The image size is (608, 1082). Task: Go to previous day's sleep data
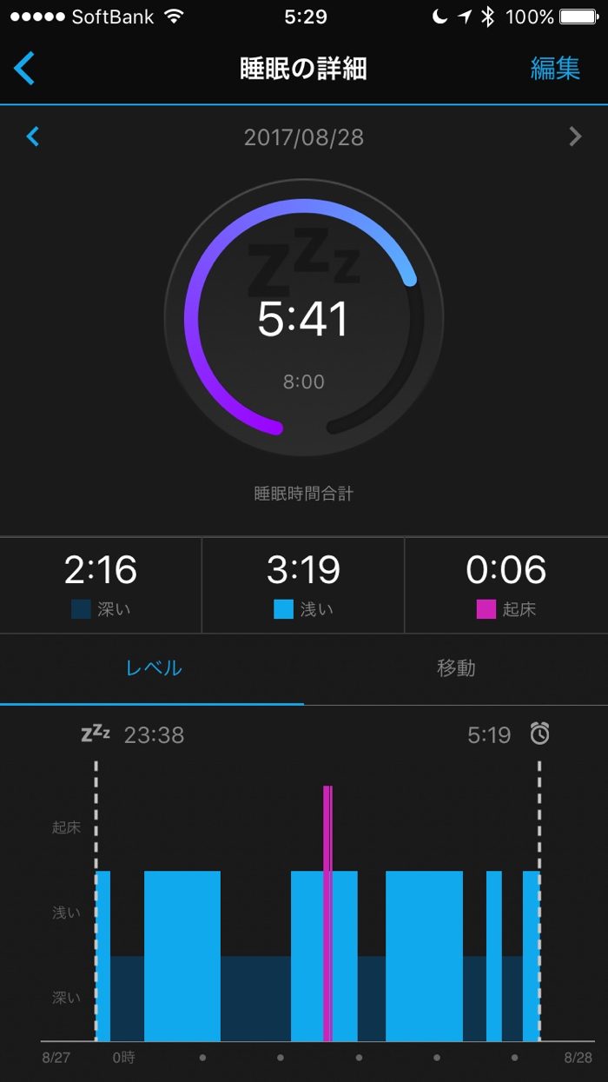tap(33, 136)
